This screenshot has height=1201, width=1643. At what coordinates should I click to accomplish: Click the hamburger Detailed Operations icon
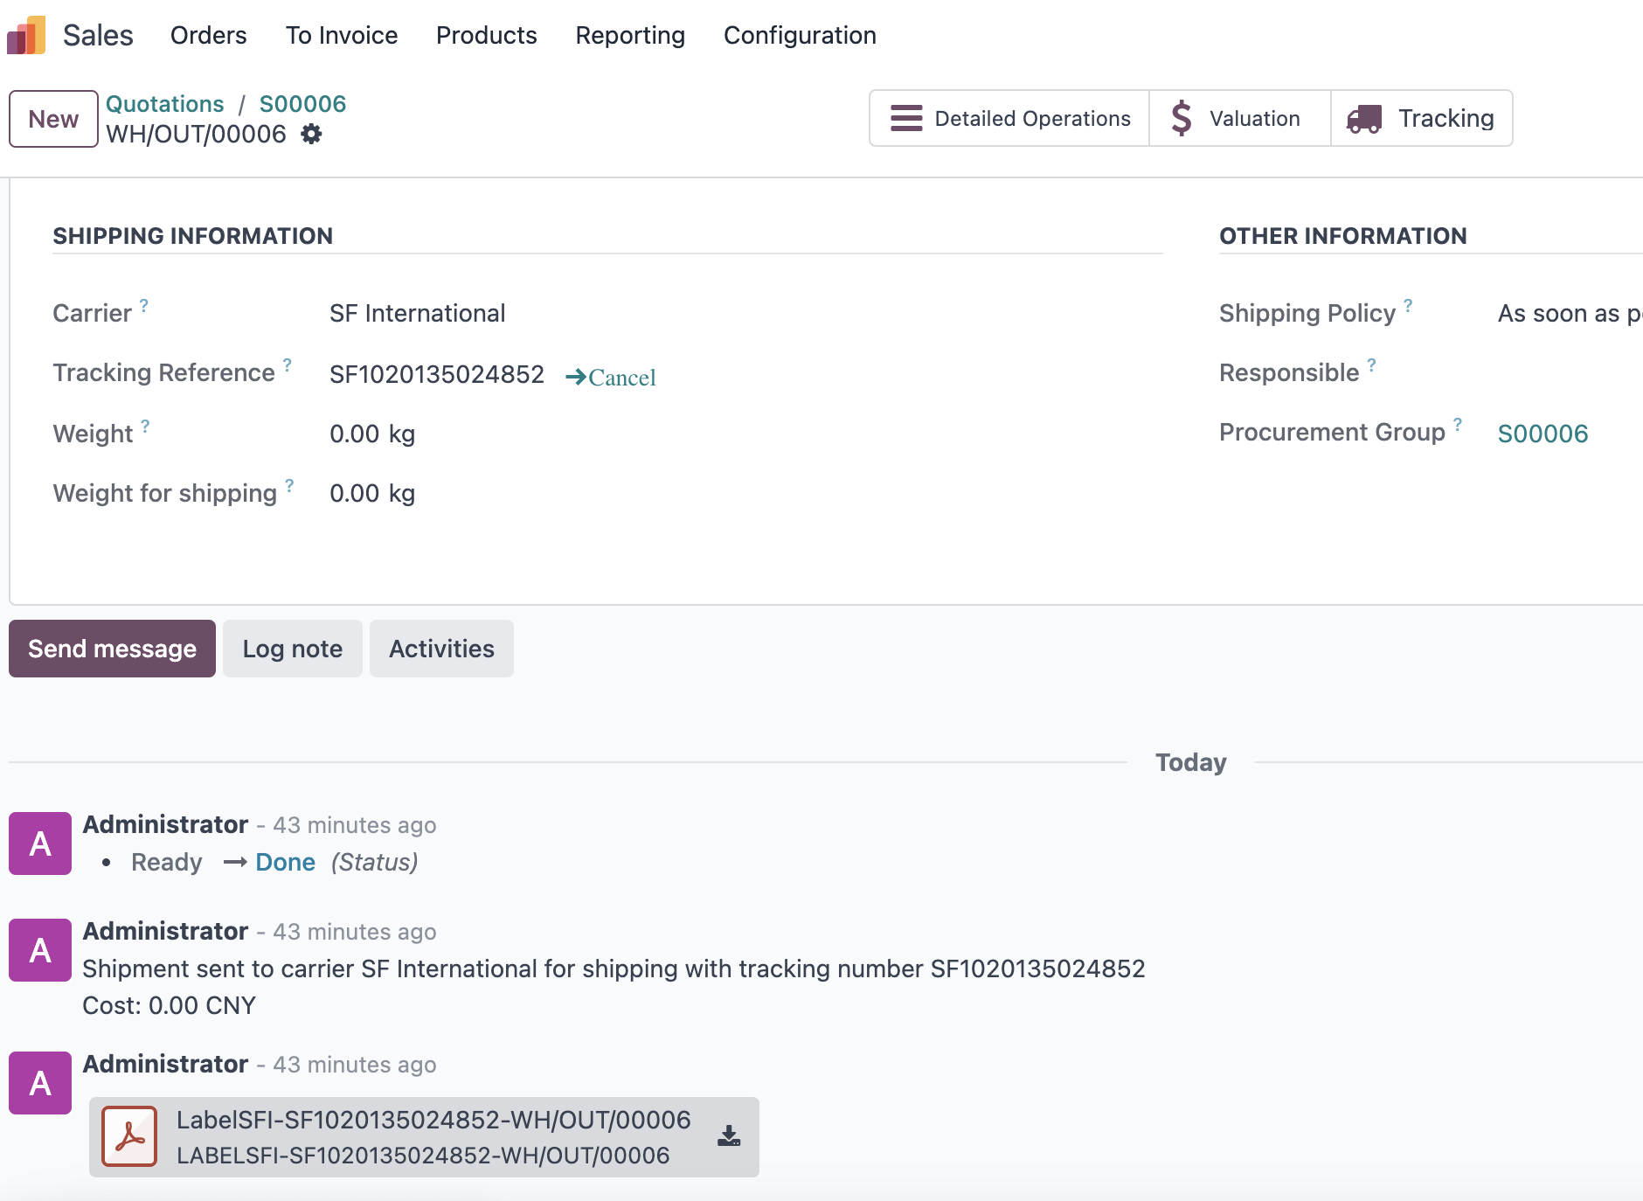906,118
